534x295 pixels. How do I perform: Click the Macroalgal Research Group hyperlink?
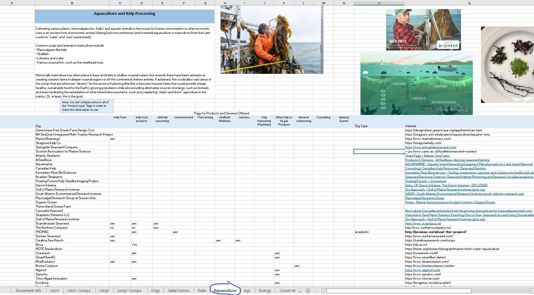coord(424,198)
